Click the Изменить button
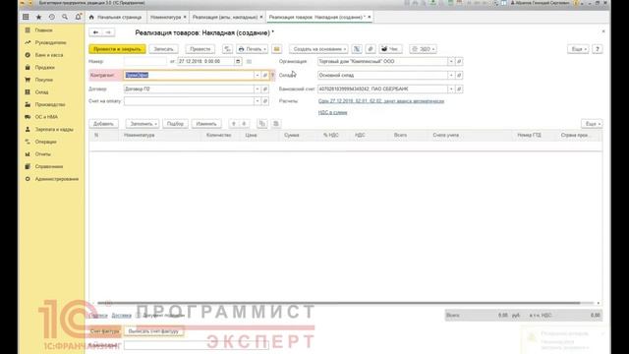This screenshot has height=354, width=629. pos(206,124)
